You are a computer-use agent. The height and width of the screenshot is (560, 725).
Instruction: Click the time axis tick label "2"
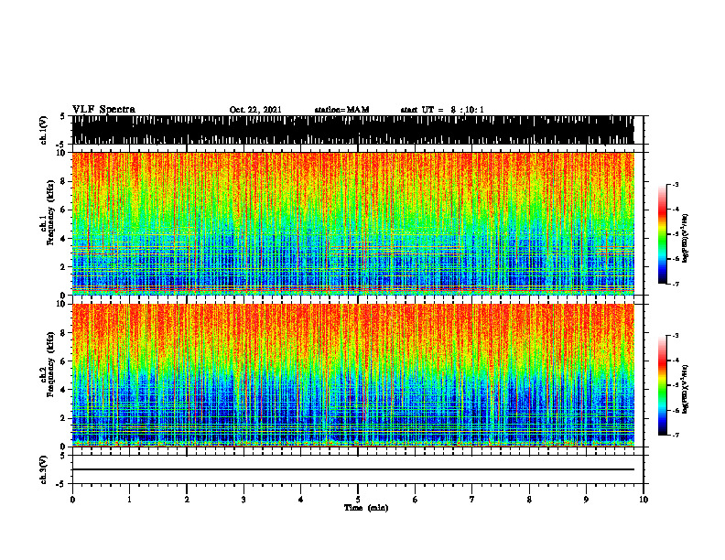187,500
